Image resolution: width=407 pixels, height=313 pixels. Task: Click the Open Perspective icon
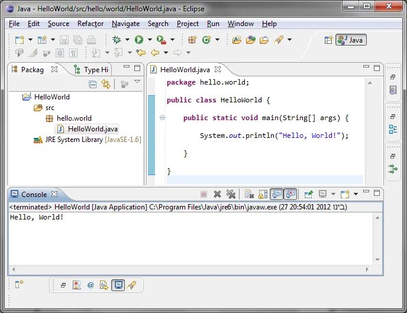(328, 40)
